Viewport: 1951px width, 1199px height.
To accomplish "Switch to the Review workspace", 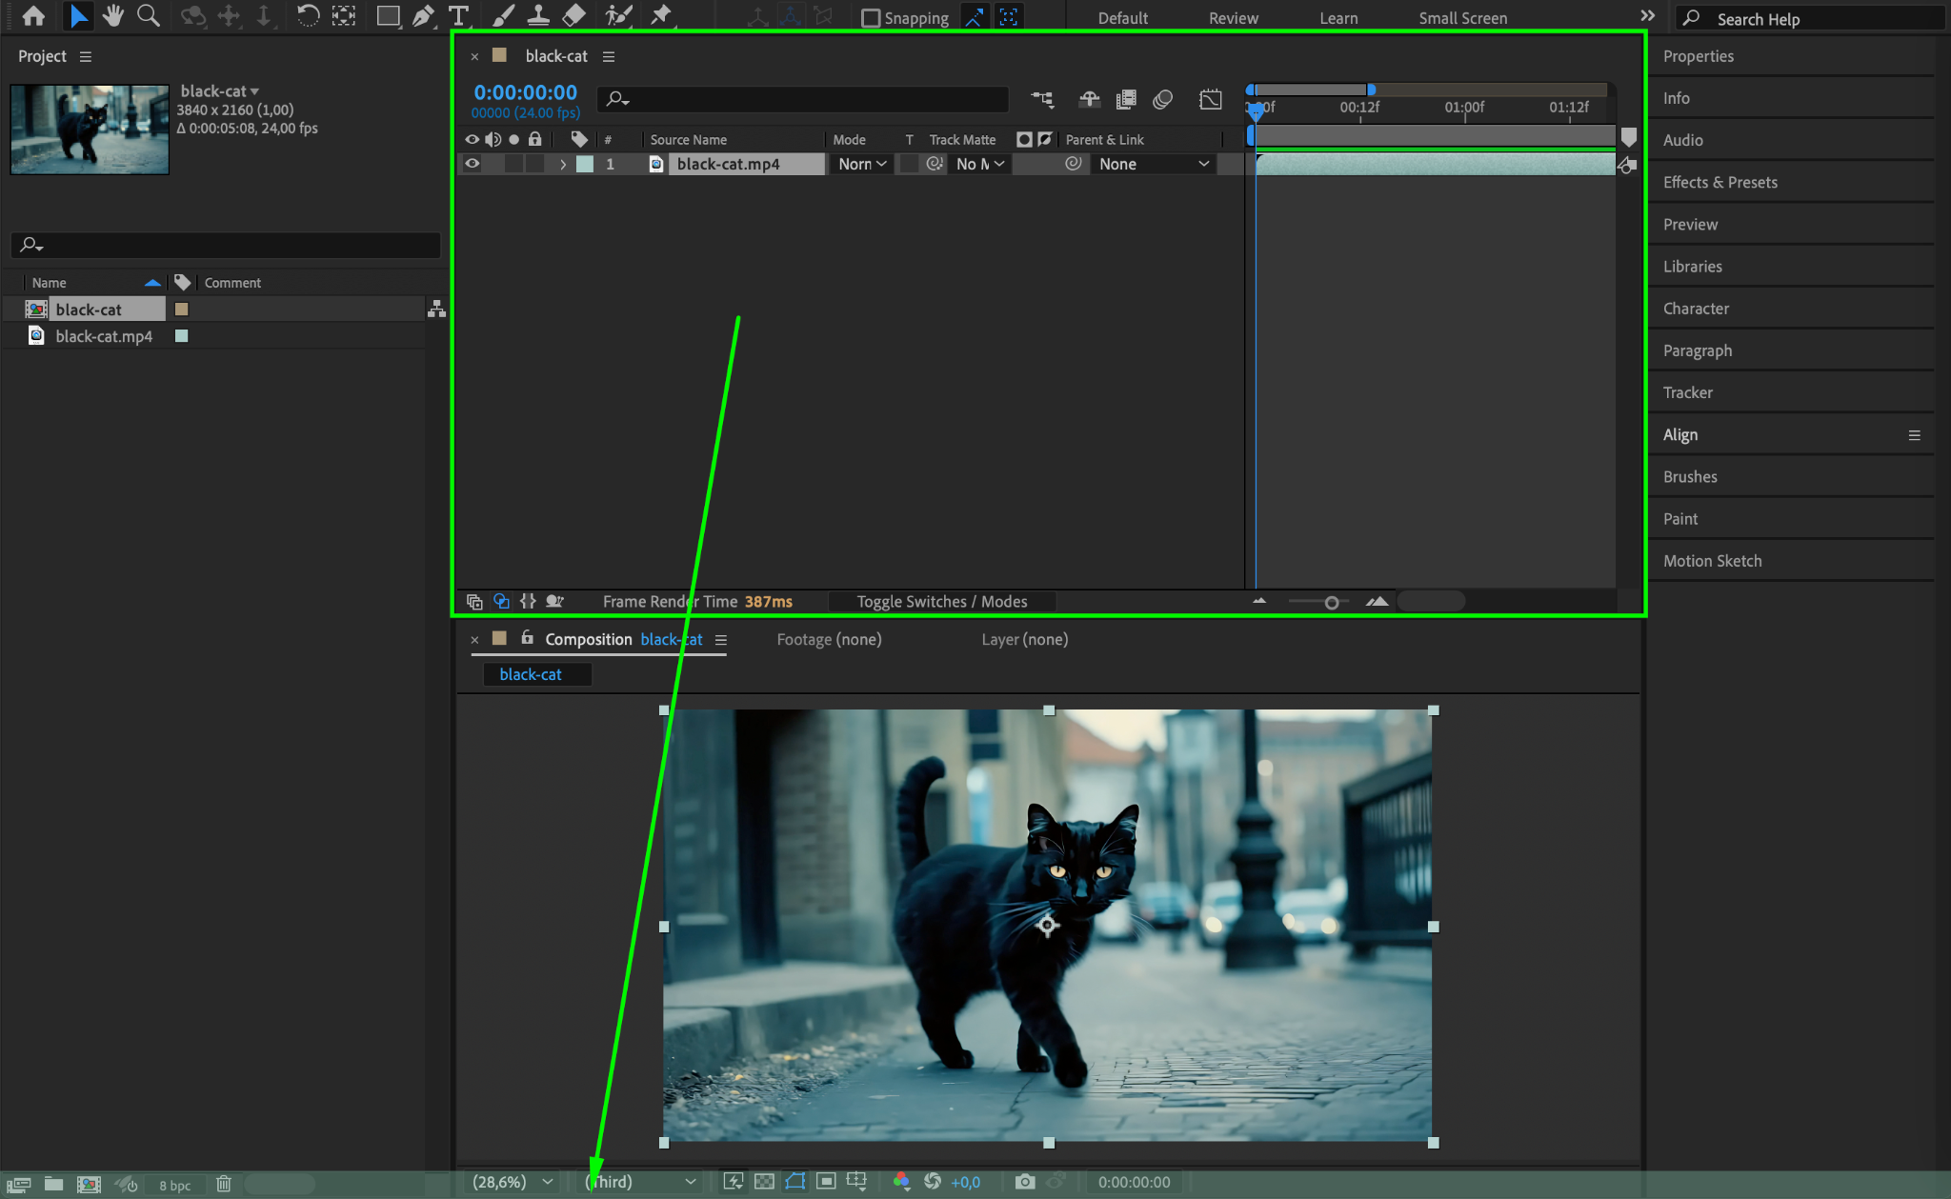I will [x=1233, y=18].
